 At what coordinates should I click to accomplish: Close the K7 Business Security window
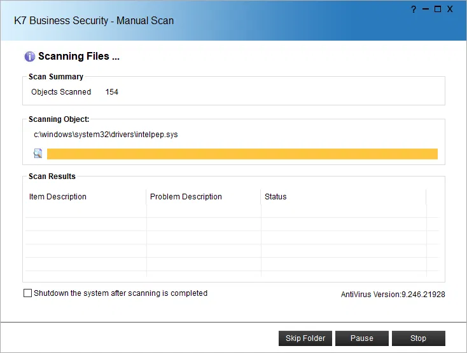pos(450,10)
